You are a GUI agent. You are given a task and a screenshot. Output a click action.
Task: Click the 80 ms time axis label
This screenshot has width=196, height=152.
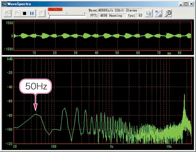pyautogui.click(x=180, y=53)
